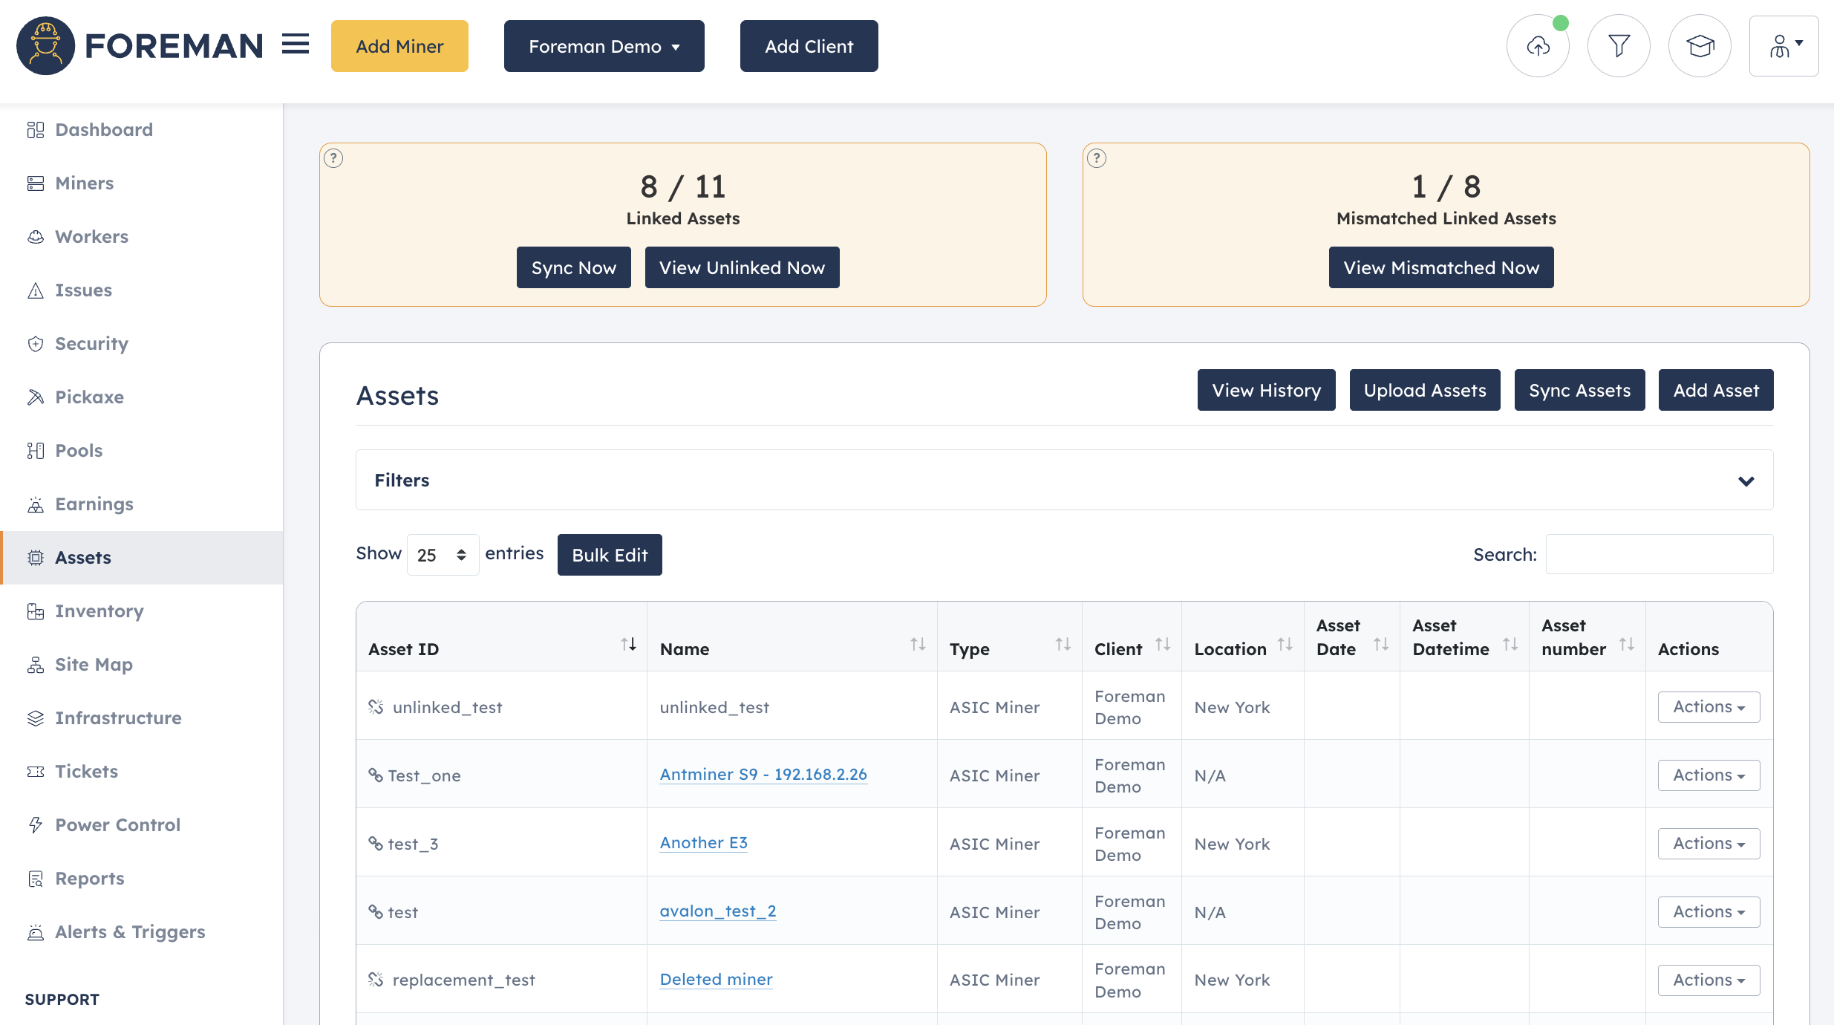This screenshot has height=1025, width=1834.
Task: Open the funnel filter icon
Action: [x=1619, y=46]
